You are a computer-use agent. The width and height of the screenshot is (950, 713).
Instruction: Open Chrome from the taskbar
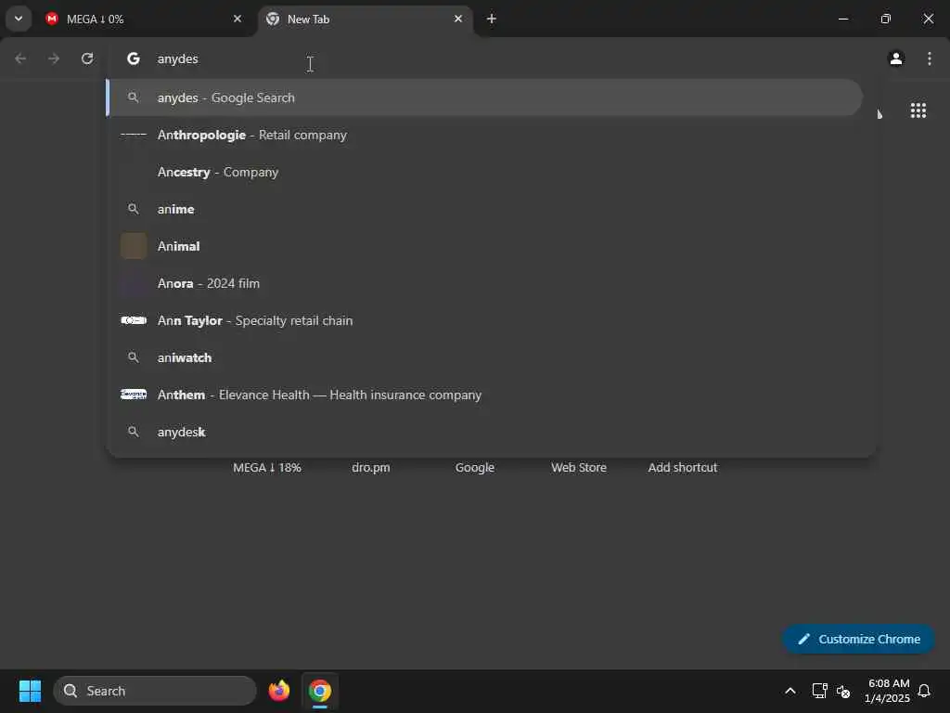(320, 691)
